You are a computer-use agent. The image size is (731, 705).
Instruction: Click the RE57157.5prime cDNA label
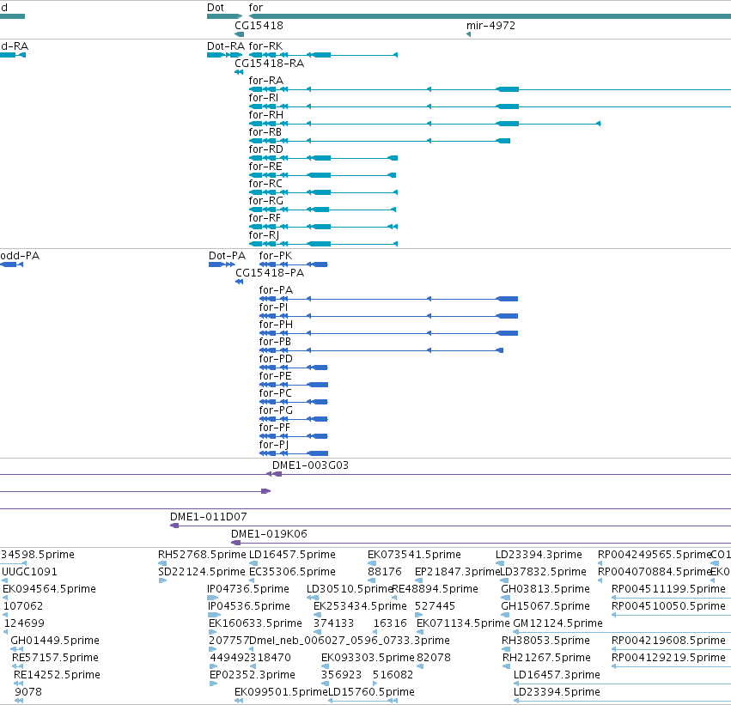coord(55,658)
